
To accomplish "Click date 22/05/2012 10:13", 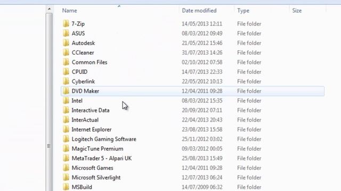I will [202, 81].
